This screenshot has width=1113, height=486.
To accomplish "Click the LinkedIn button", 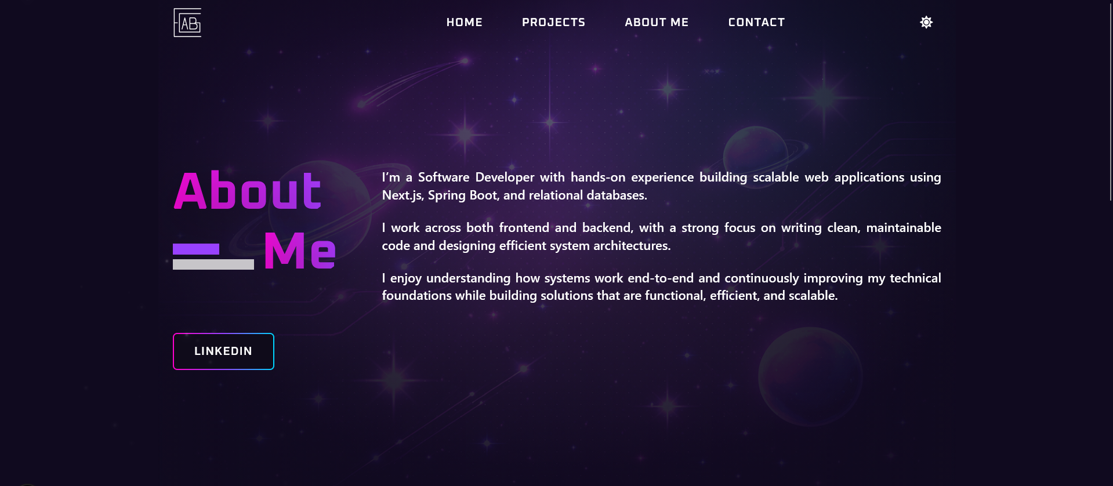I will point(223,351).
